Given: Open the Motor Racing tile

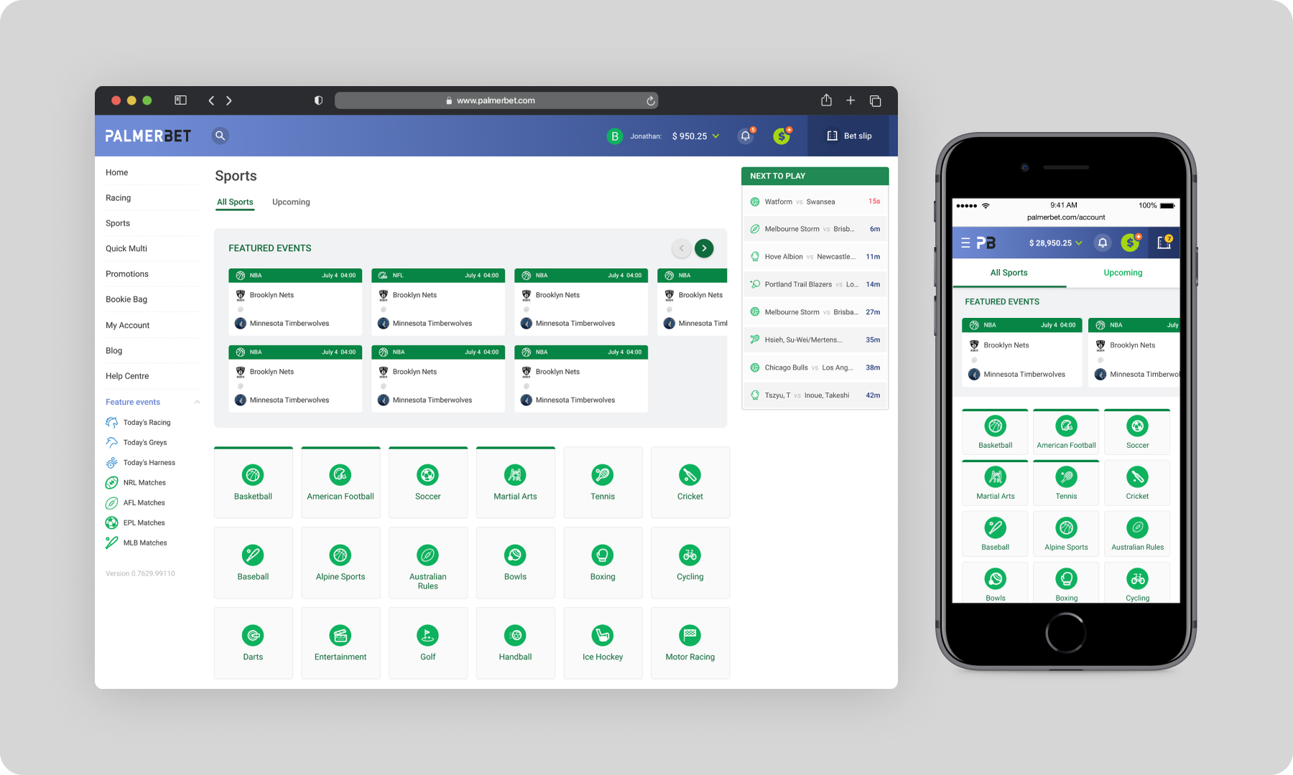Looking at the screenshot, I should [690, 643].
